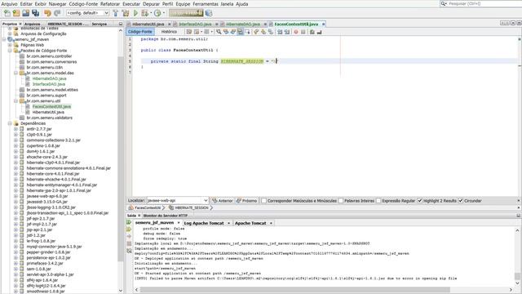This screenshot has height=294, width=522.
Task: Click the Redo arrow icon
Action: (x=57, y=13)
